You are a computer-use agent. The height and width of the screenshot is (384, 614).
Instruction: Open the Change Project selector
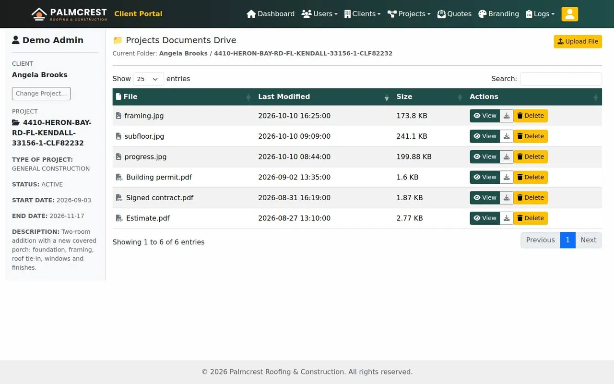point(41,94)
